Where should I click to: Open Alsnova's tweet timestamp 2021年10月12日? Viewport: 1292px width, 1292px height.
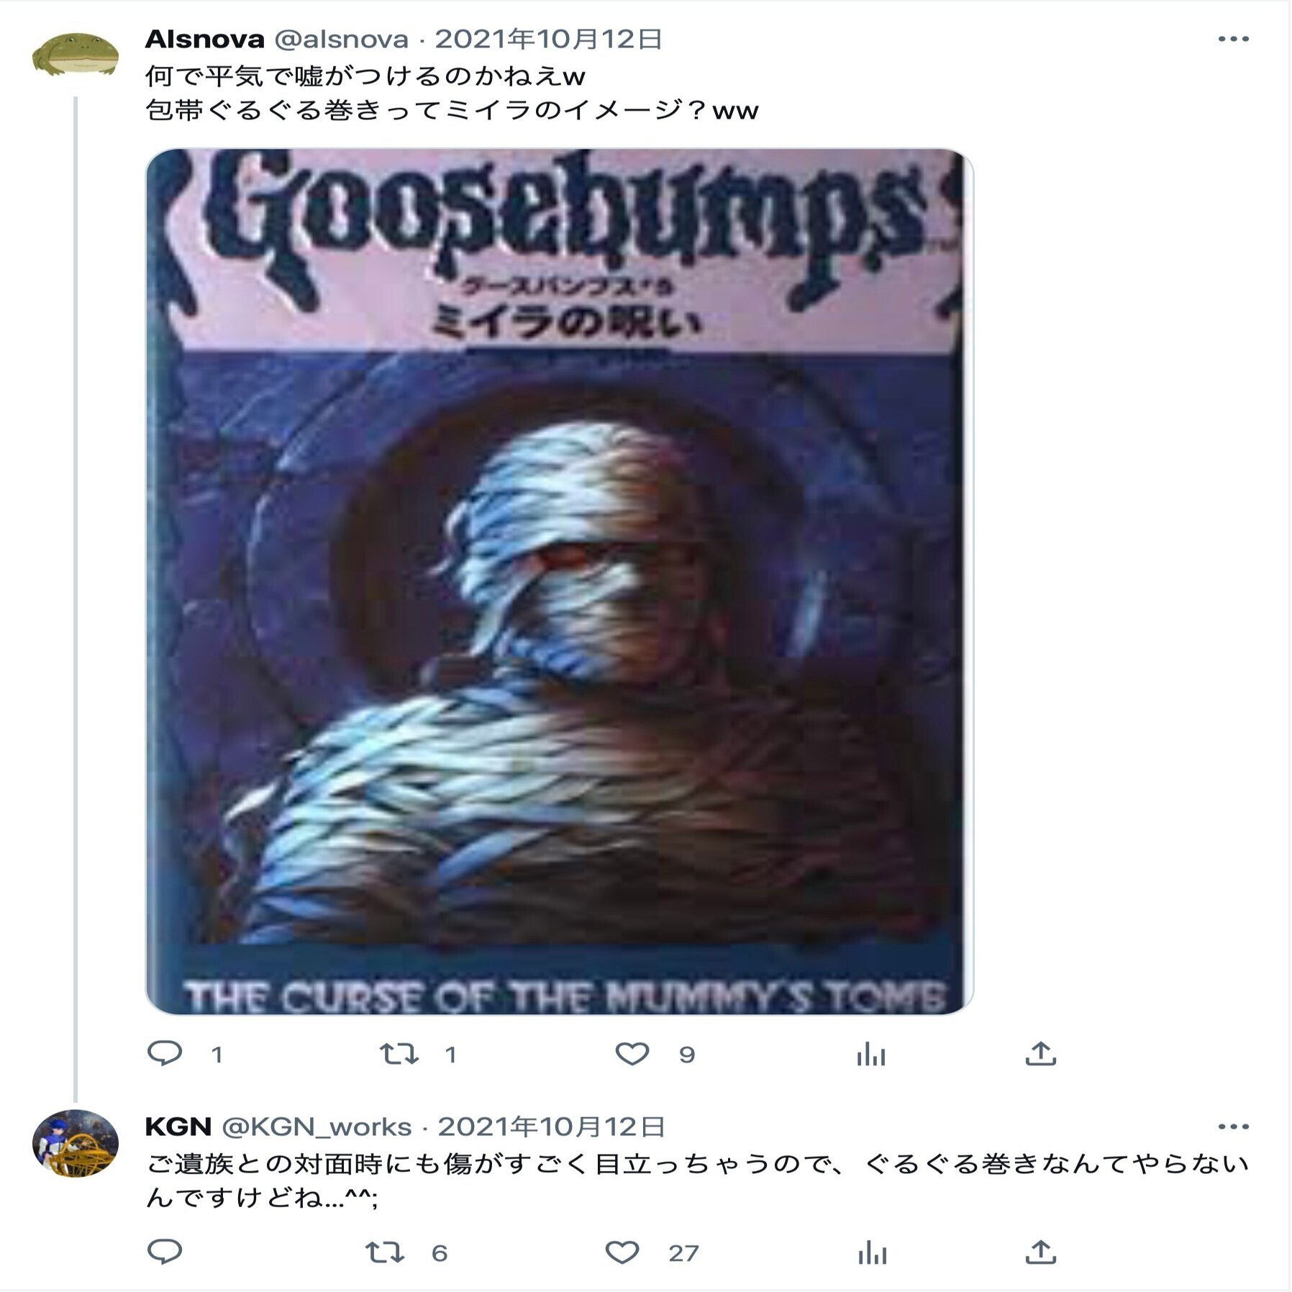548,39
